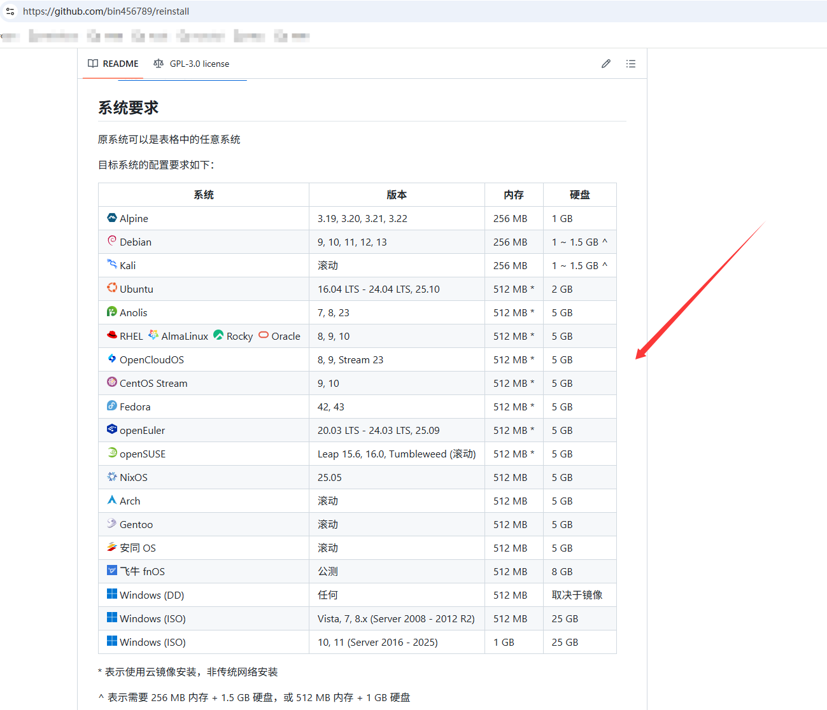Viewport: 827px width, 710px height.
Task: Click the Kali dragon icon
Action: 112,264
